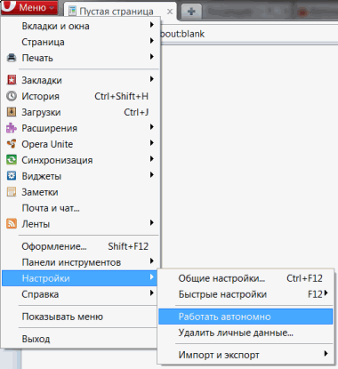Click the puzzle piece icon beside Расширения
Viewport: 338px width, 369px height.
[12, 128]
